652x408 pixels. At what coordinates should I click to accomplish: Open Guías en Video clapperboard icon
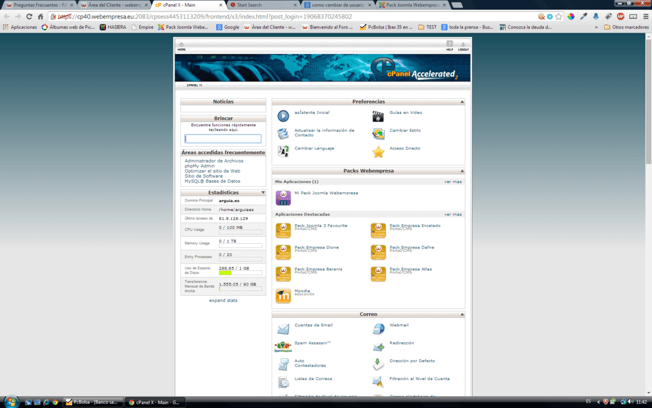point(378,116)
